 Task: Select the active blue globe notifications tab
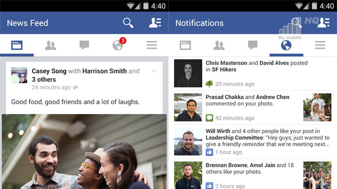(x=286, y=45)
